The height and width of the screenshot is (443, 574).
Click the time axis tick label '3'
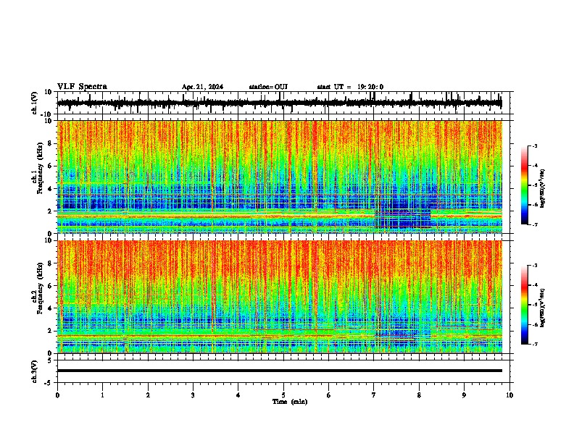pyautogui.click(x=193, y=395)
